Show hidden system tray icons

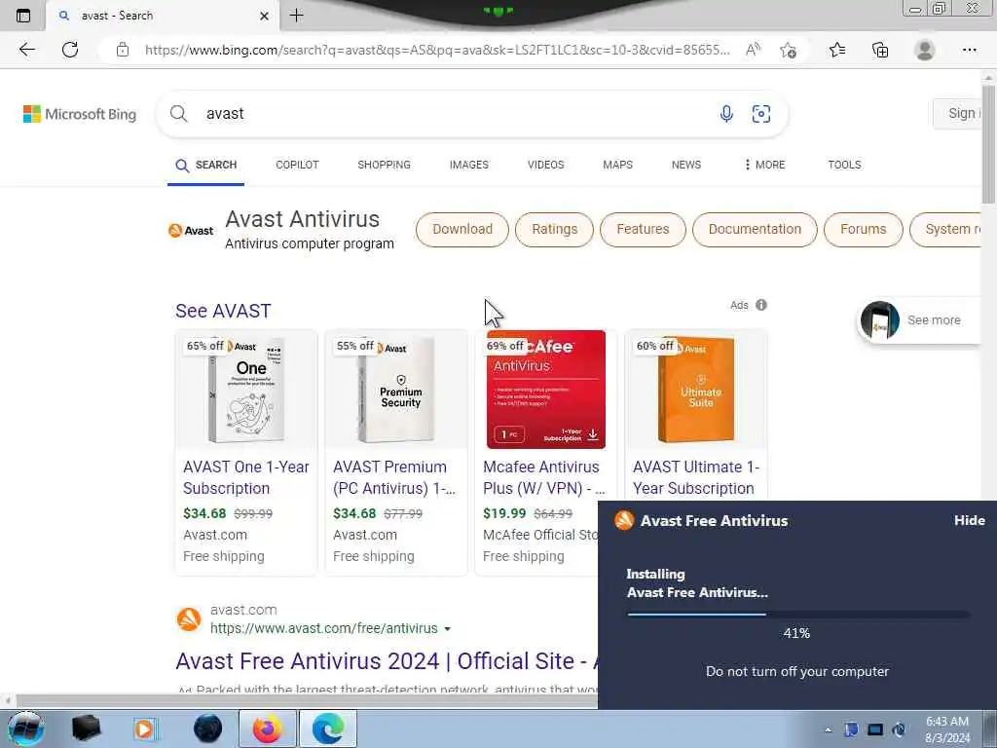click(828, 729)
